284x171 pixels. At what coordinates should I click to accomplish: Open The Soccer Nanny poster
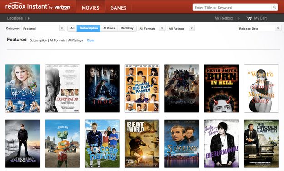coord(102,143)
